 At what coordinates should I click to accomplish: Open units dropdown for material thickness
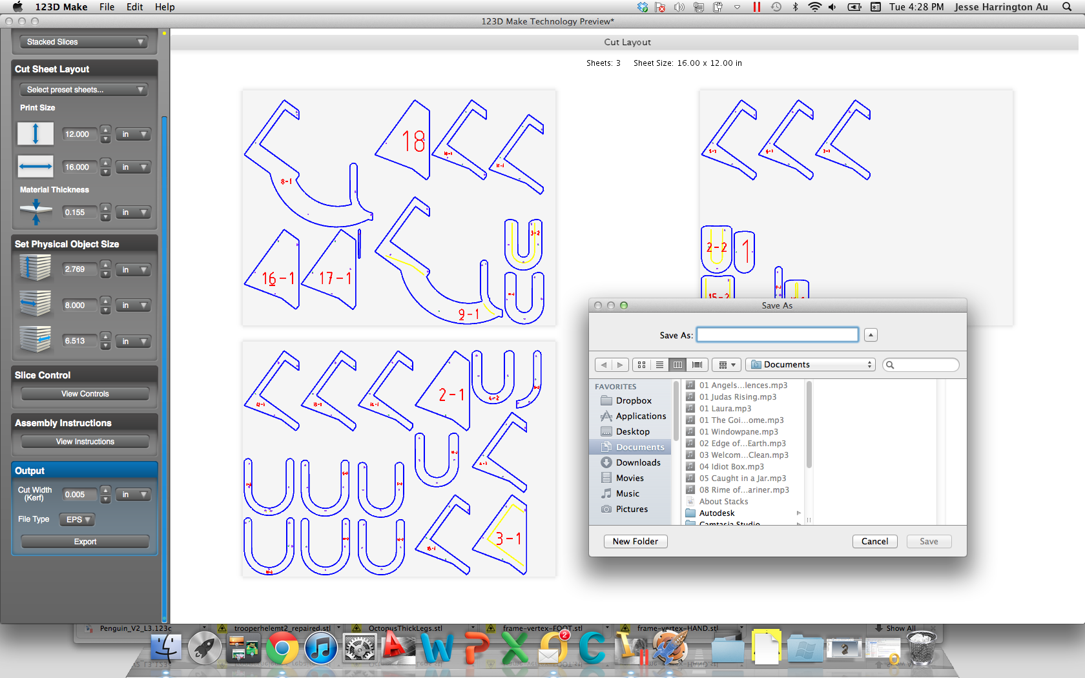click(134, 212)
